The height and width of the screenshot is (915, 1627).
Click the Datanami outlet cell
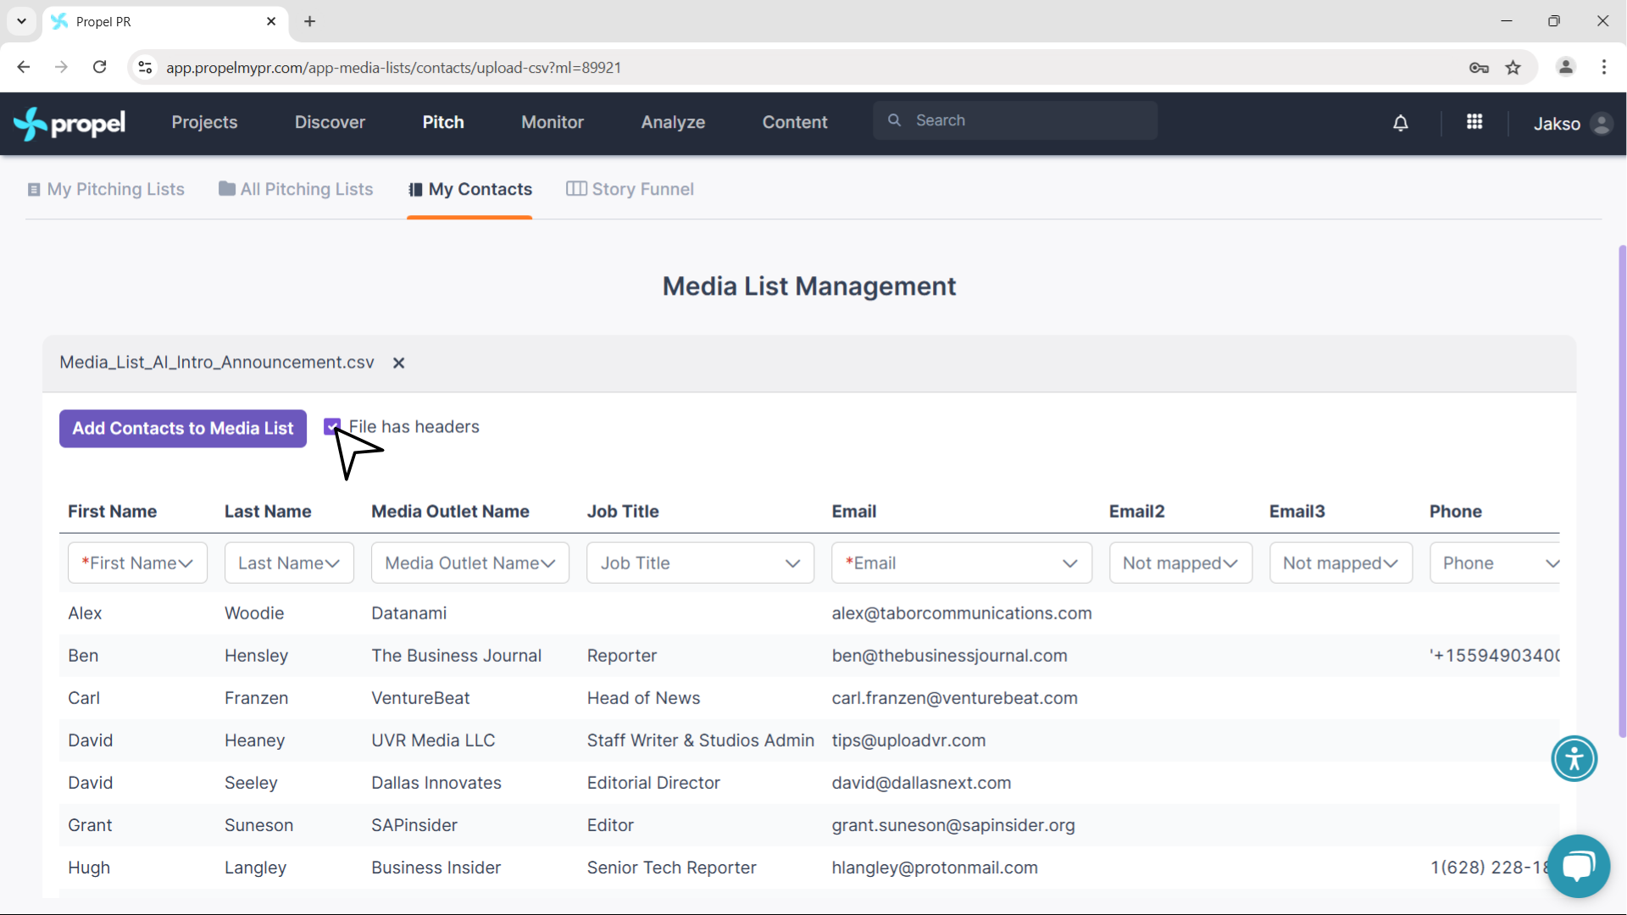click(x=408, y=613)
